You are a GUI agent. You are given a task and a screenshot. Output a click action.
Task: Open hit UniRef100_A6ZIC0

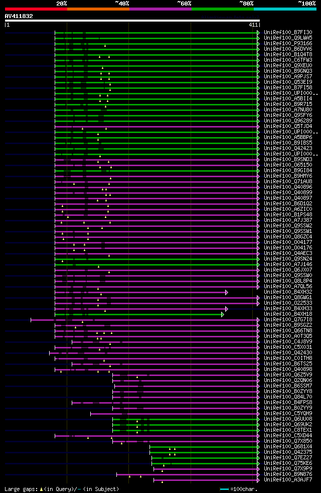click(x=288, y=209)
